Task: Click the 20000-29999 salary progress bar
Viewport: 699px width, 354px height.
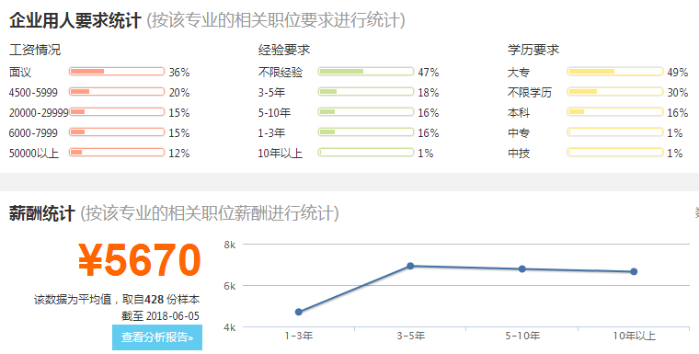Action: coord(117,111)
